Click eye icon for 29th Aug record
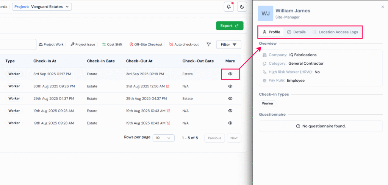Image resolution: width=388 pixels, height=185 pixels. [x=230, y=98]
